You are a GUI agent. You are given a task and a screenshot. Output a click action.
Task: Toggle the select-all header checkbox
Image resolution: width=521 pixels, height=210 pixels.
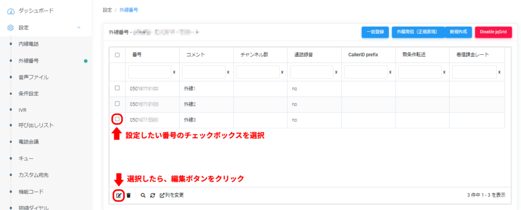117,55
